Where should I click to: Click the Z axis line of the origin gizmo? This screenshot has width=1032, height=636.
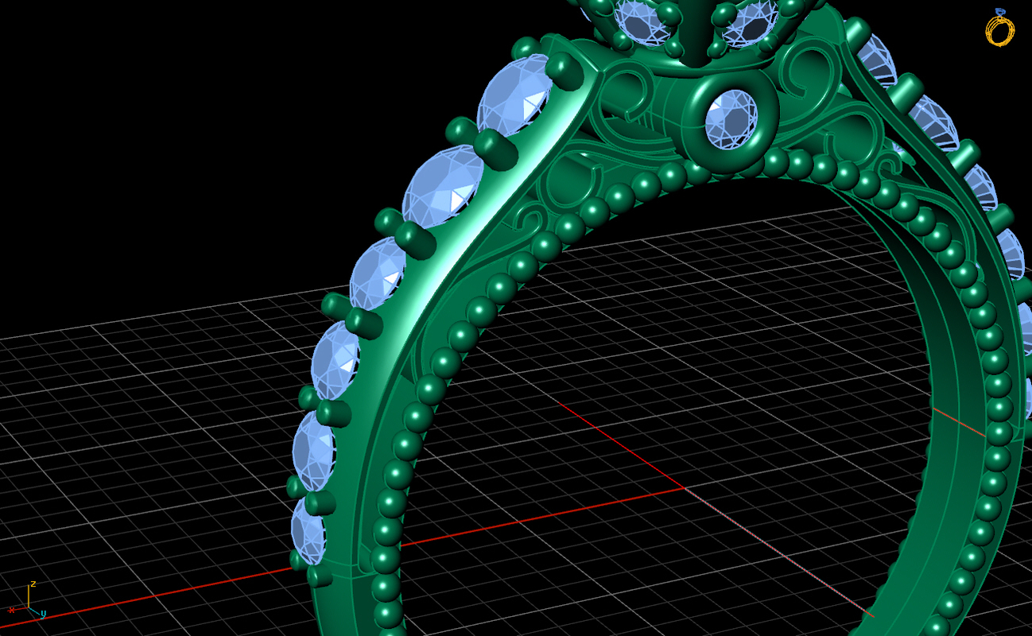(29, 595)
